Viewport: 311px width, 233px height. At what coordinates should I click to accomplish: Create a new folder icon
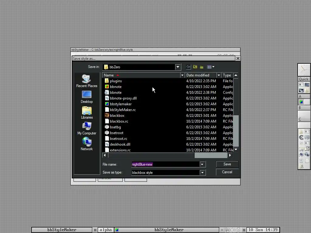202,67
